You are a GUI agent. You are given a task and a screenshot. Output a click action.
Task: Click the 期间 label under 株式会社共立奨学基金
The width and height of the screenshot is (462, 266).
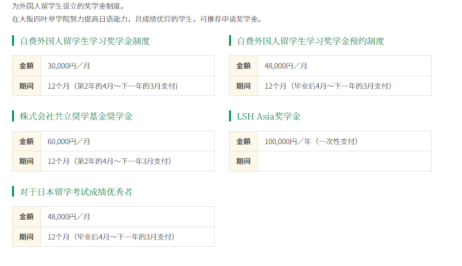click(26, 161)
